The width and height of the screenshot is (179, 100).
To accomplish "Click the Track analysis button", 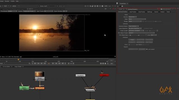I will [x=132, y=40].
